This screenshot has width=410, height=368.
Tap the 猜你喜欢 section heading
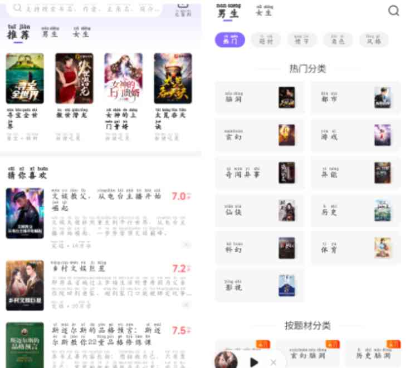[x=27, y=173]
